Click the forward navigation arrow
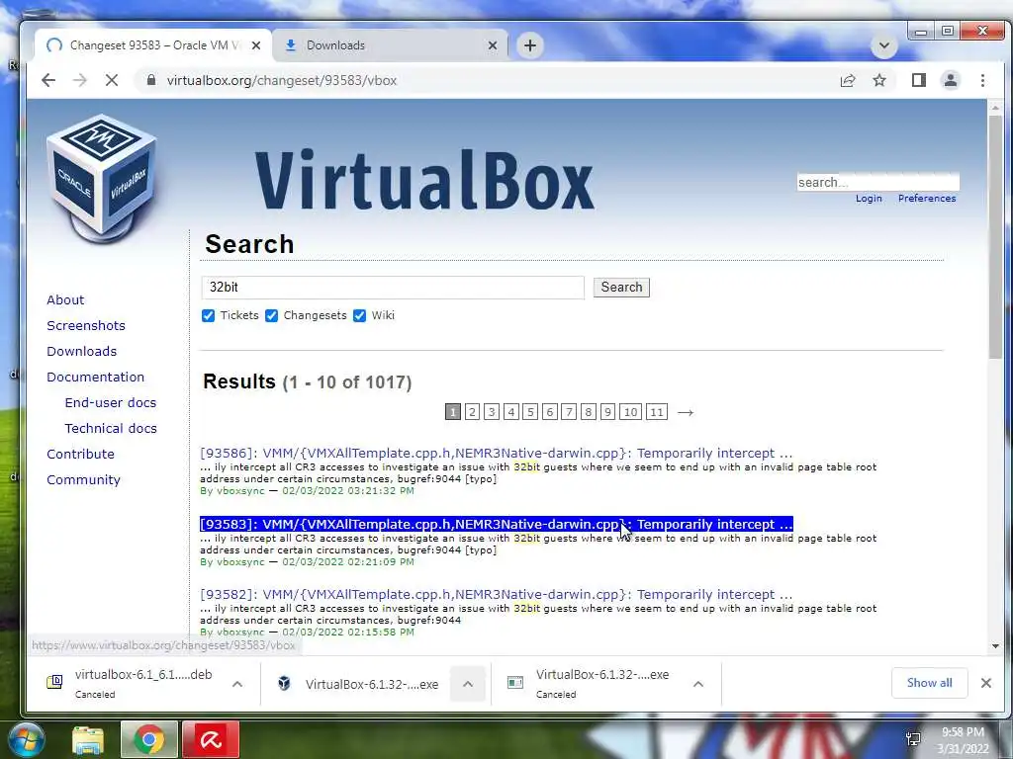Viewport: 1013px width, 759px height. (x=80, y=80)
